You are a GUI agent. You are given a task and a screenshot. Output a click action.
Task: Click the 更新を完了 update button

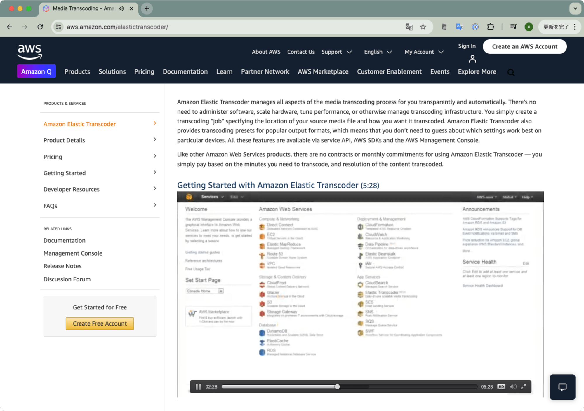point(556,27)
